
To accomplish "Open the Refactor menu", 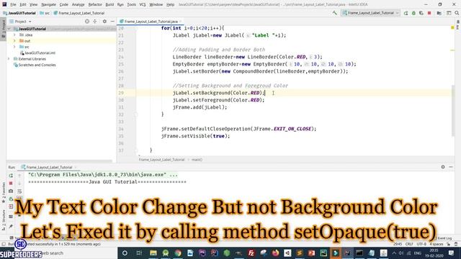I will click(x=95, y=4).
